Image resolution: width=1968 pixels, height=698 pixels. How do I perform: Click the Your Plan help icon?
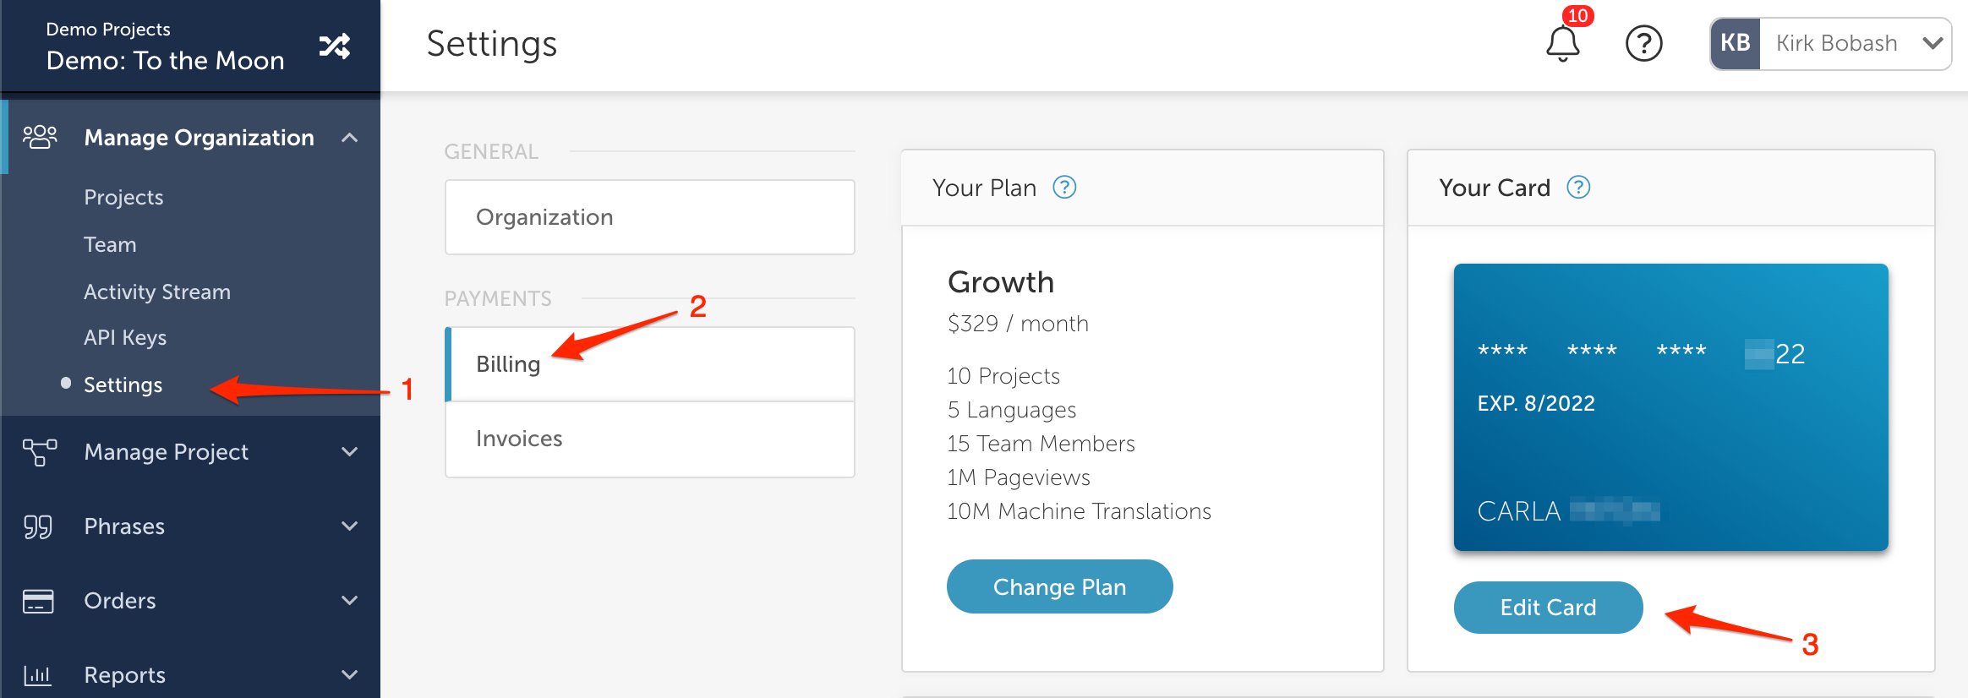pos(1064,187)
